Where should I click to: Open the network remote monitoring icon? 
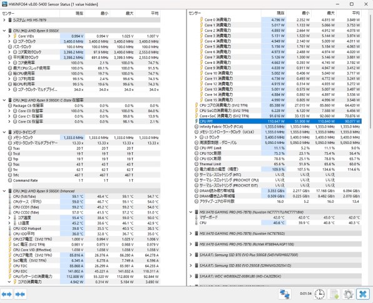pyautogui.click(x=285, y=294)
